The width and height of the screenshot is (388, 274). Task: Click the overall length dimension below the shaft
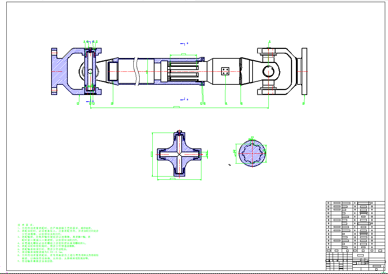(x=176, y=107)
